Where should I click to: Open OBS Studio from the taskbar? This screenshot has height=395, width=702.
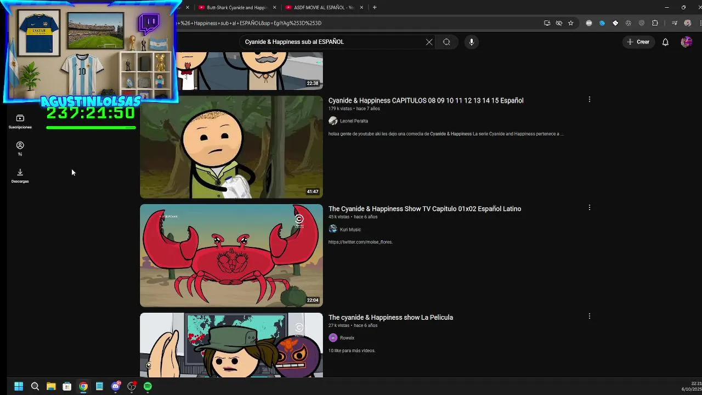(132, 386)
